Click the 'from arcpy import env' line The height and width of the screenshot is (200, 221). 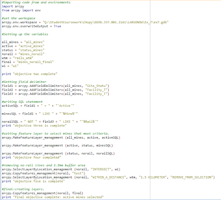click(22, 10)
